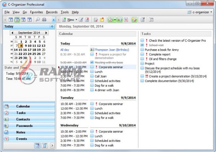This screenshot has height=152, width=216.
Task: Open search with the magnifier icon
Action: (38, 20)
